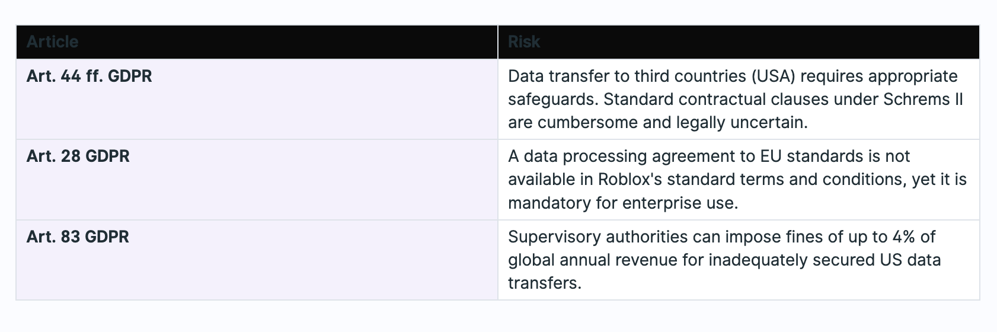Click the word 'transfers.' ending the last row
The height and width of the screenshot is (332, 997).
pos(545,283)
